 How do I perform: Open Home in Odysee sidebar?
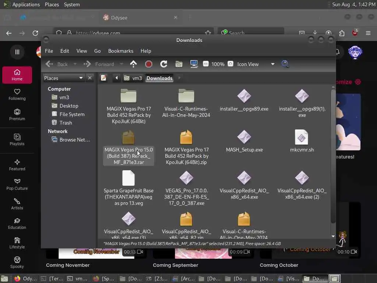pos(17,75)
